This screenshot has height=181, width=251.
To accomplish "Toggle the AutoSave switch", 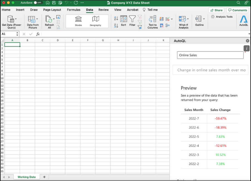I will click(38, 3).
